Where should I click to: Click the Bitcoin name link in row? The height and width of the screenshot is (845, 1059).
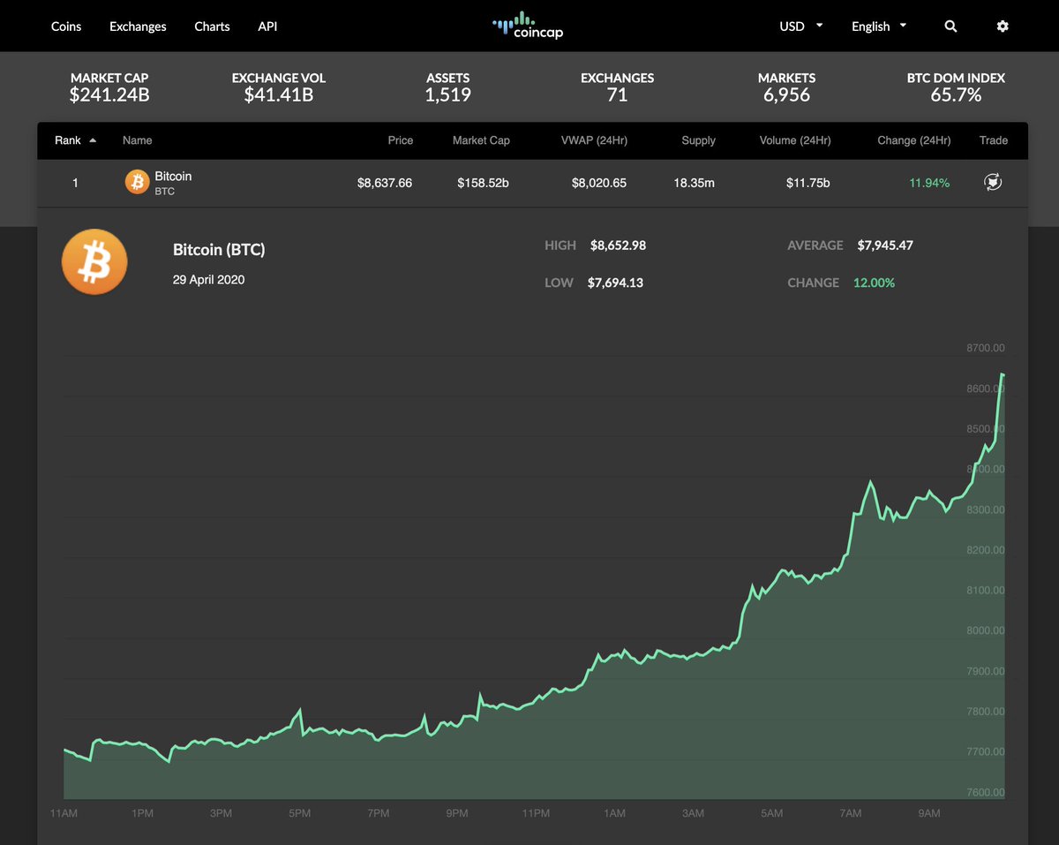(x=173, y=177)
